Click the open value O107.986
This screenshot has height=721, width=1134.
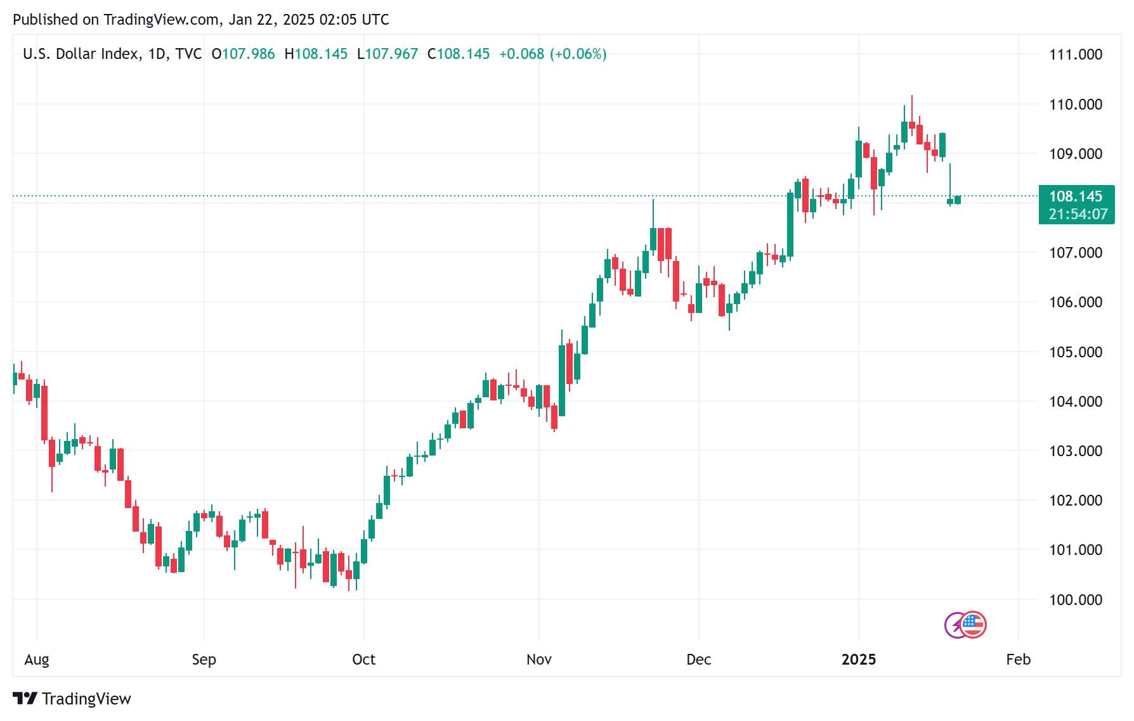(x=243, y=54)
